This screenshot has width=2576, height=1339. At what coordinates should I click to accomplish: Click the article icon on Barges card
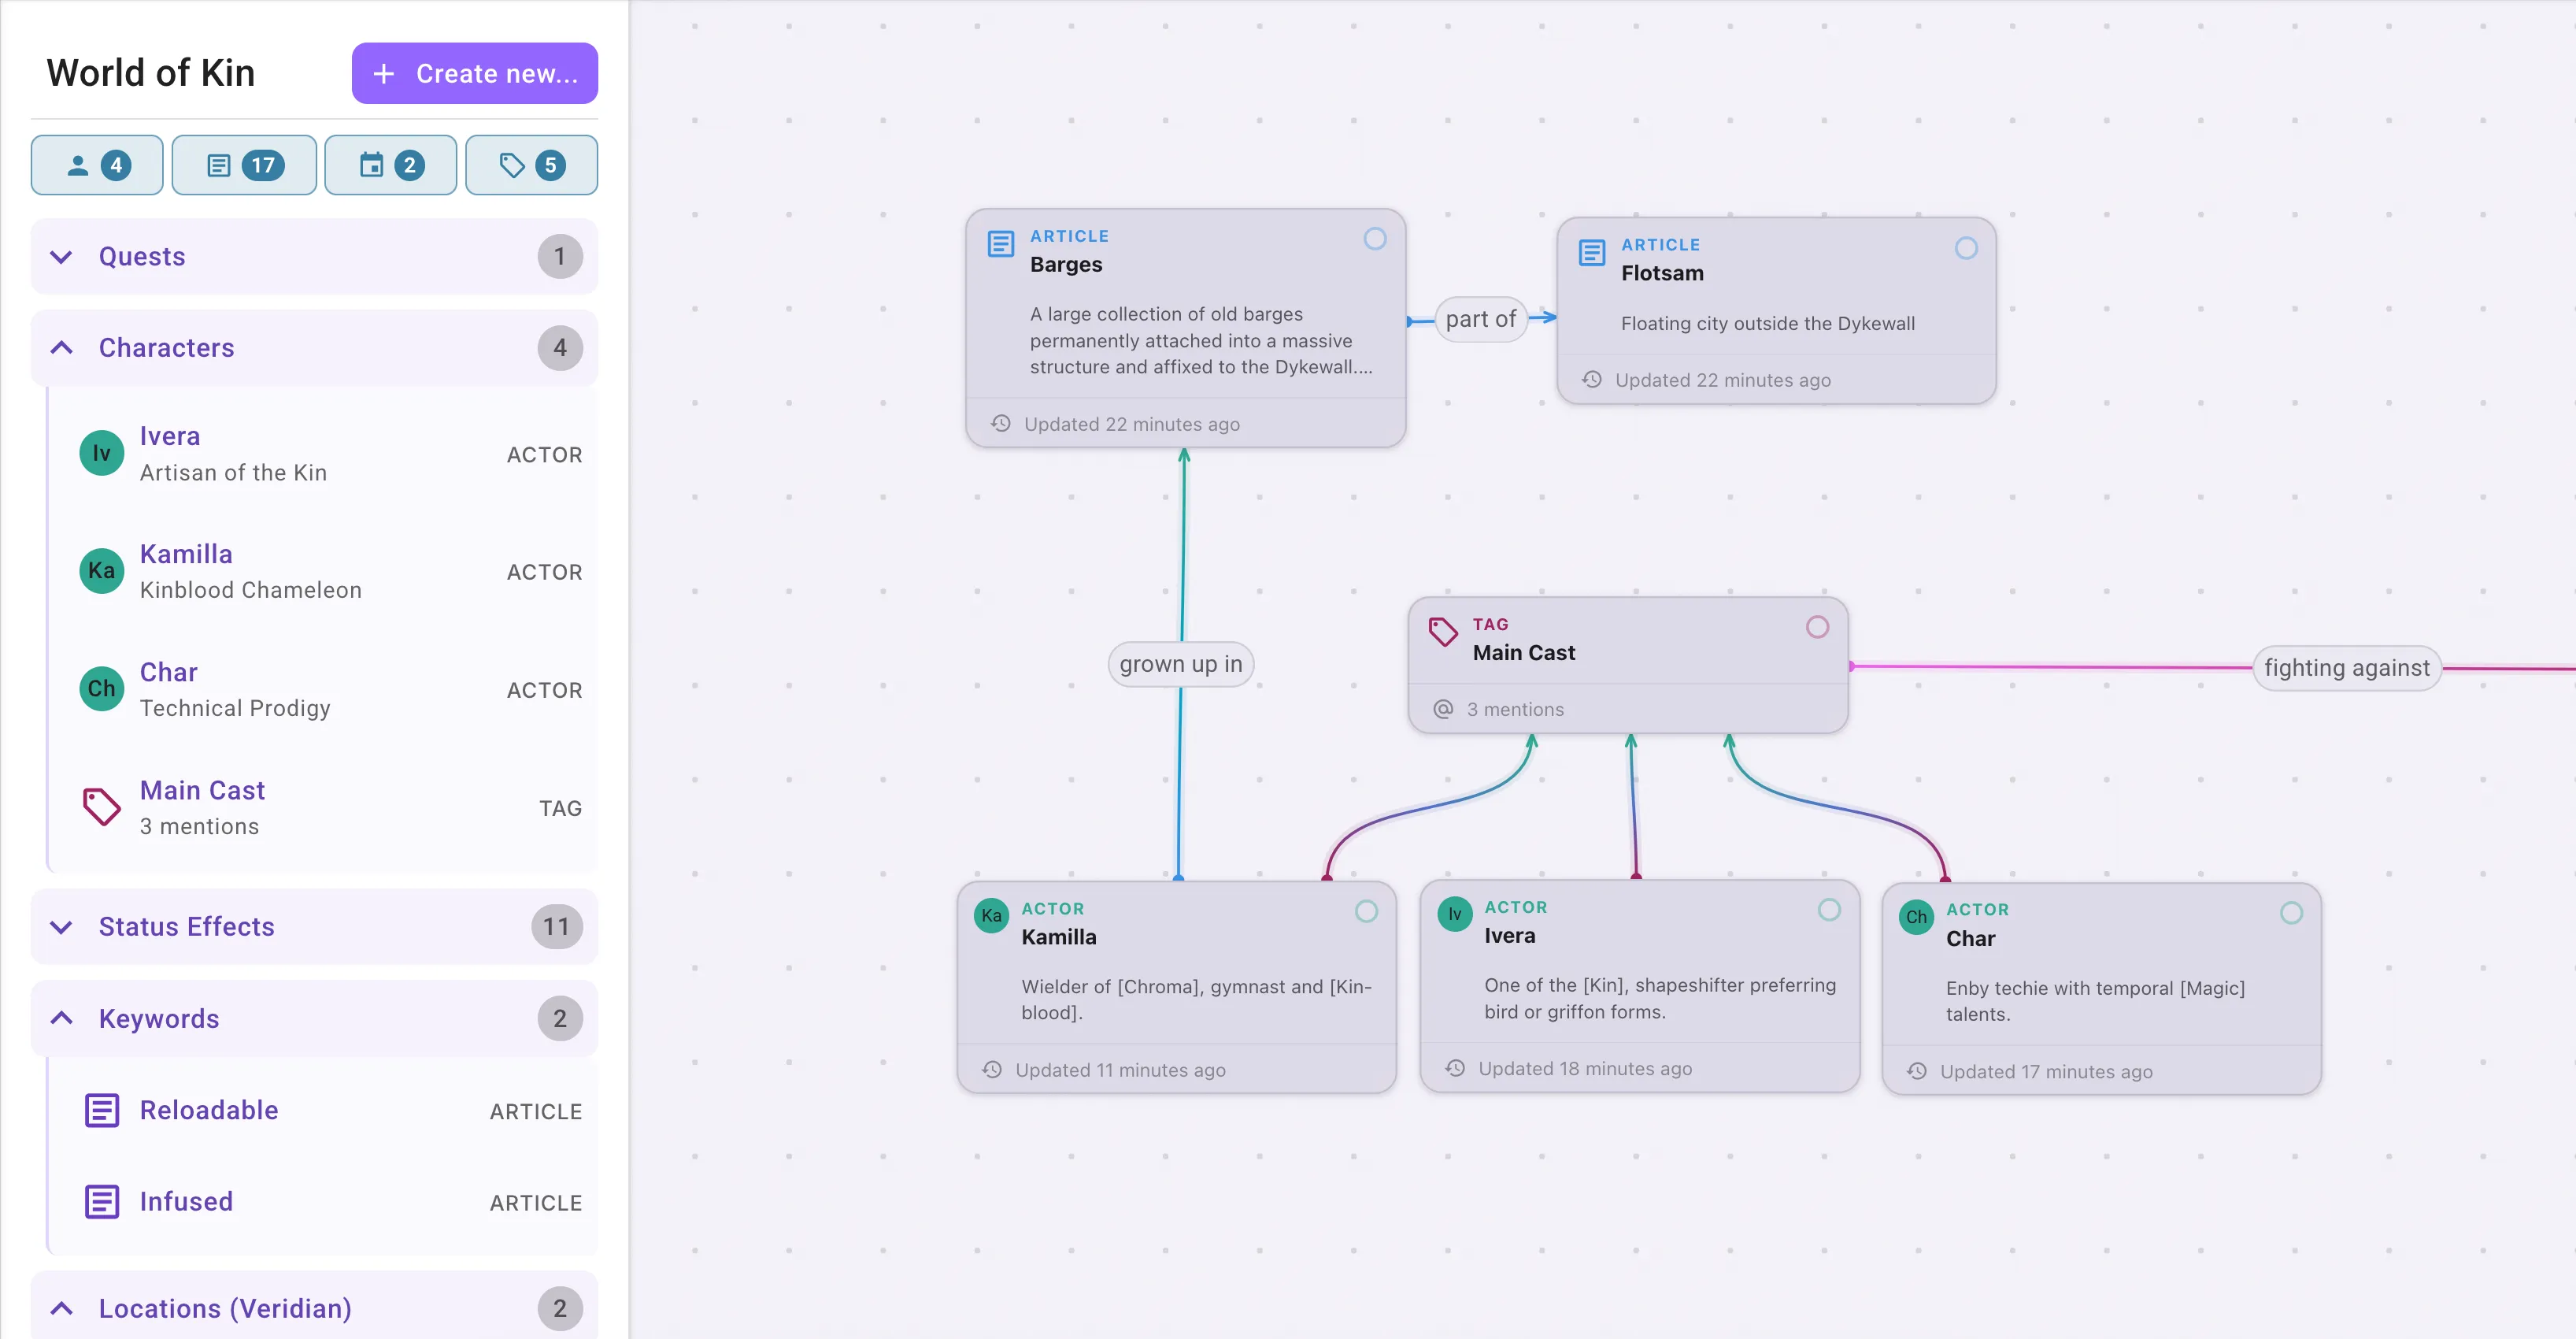(x=1000, y=244)
